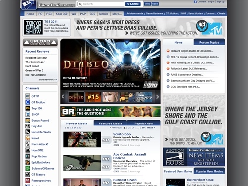
Task: Open the Tokyo Game Show banner
Action: [47, 27]
